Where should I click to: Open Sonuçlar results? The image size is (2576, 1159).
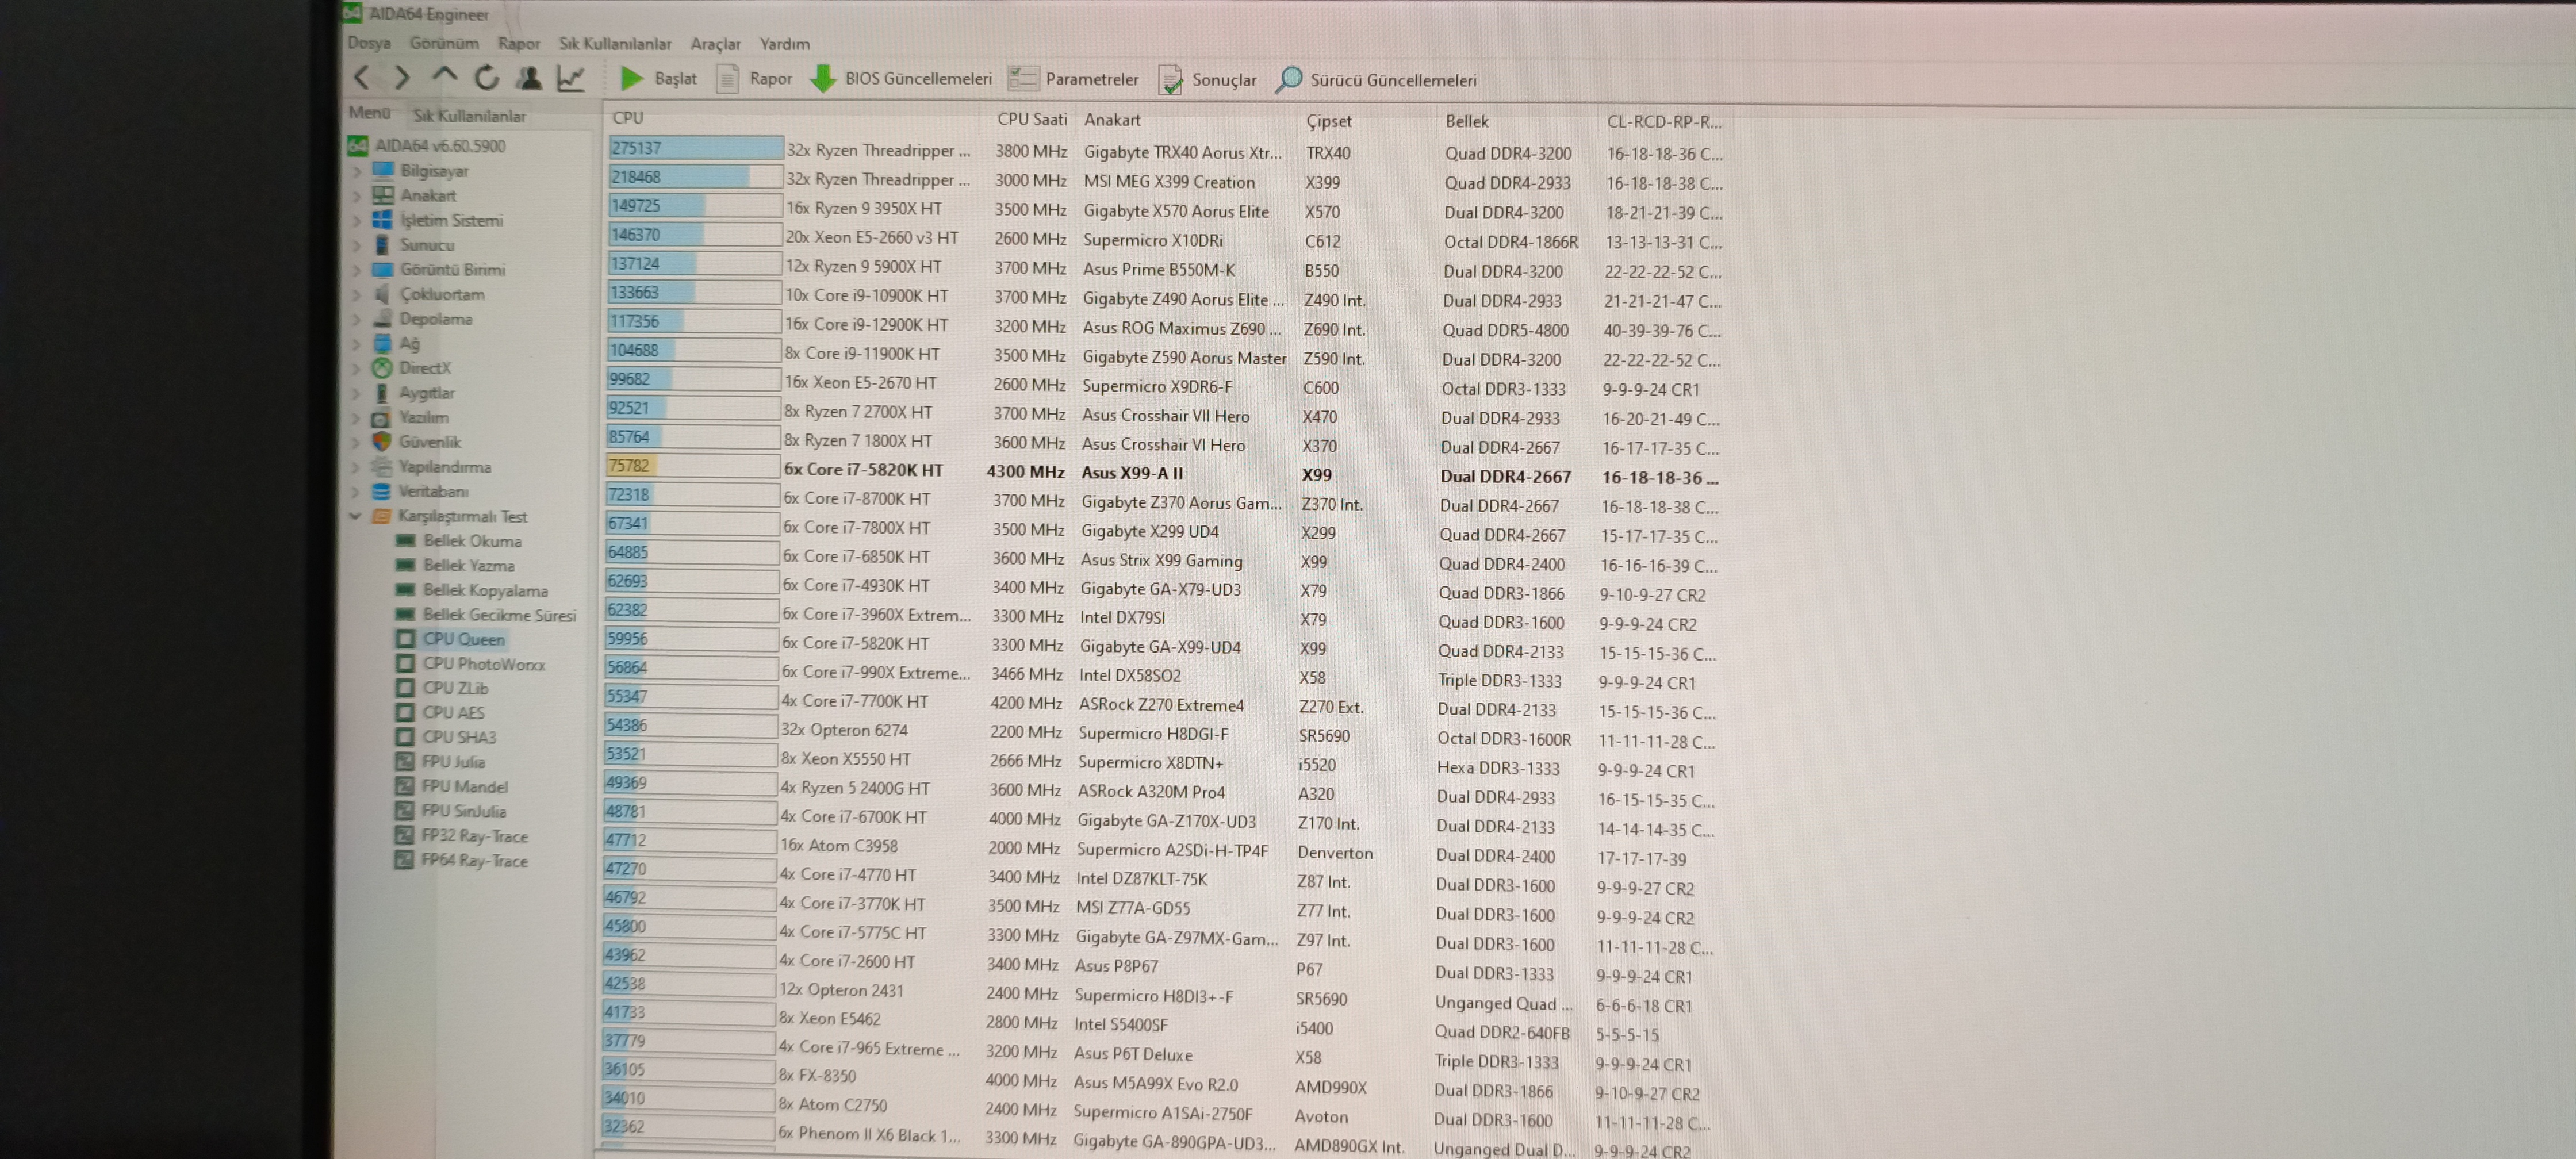(x=1207, y=80)
